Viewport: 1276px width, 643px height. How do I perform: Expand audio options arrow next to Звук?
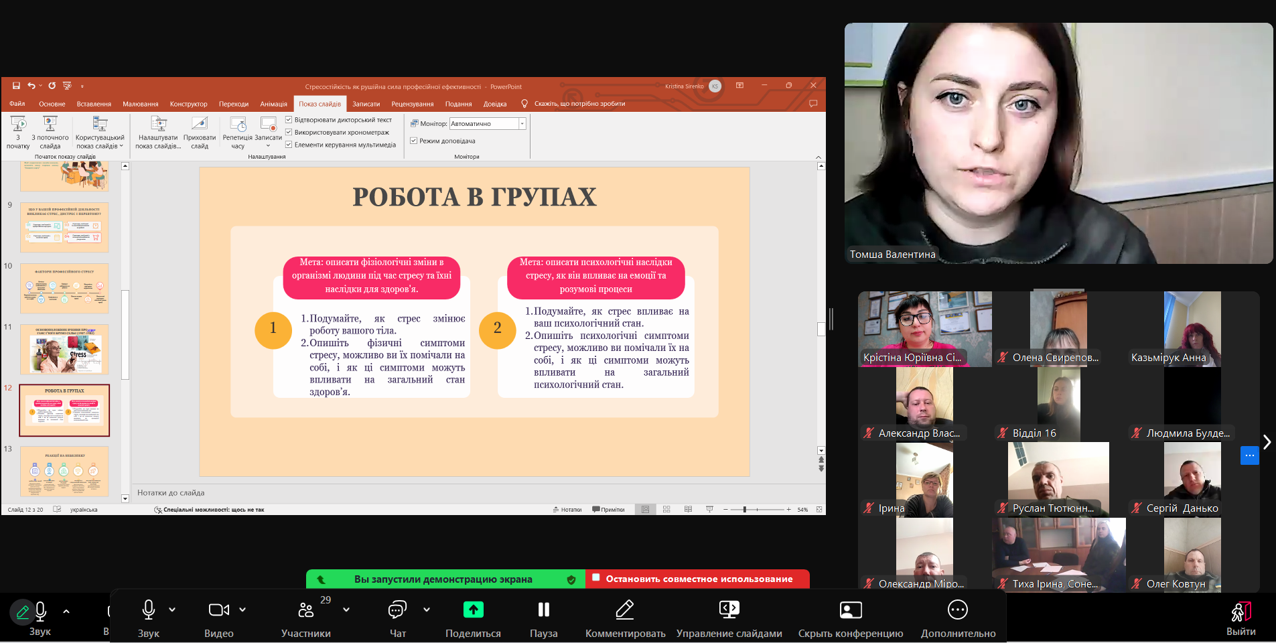click(x=172, y=610)
